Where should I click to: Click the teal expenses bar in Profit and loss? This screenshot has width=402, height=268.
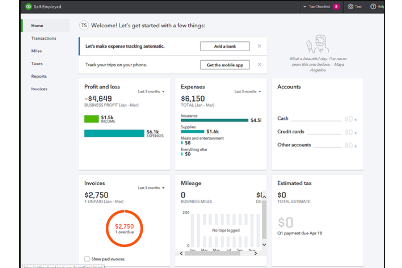click(x=114, y=133)
